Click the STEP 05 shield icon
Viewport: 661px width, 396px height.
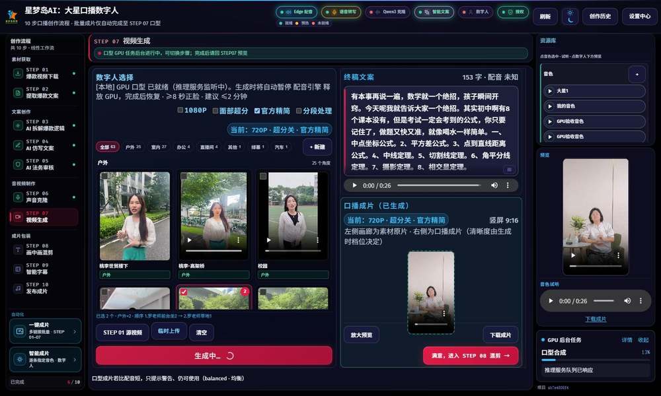tap(18, 164)
